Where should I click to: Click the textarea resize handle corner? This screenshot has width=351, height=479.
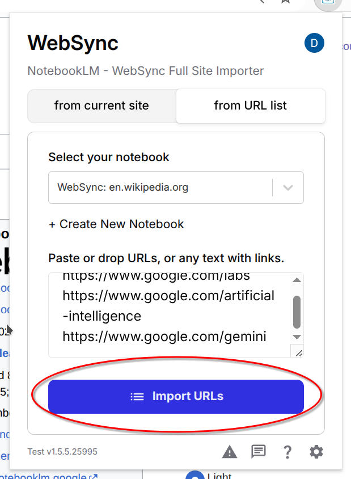tap(299, 352)
